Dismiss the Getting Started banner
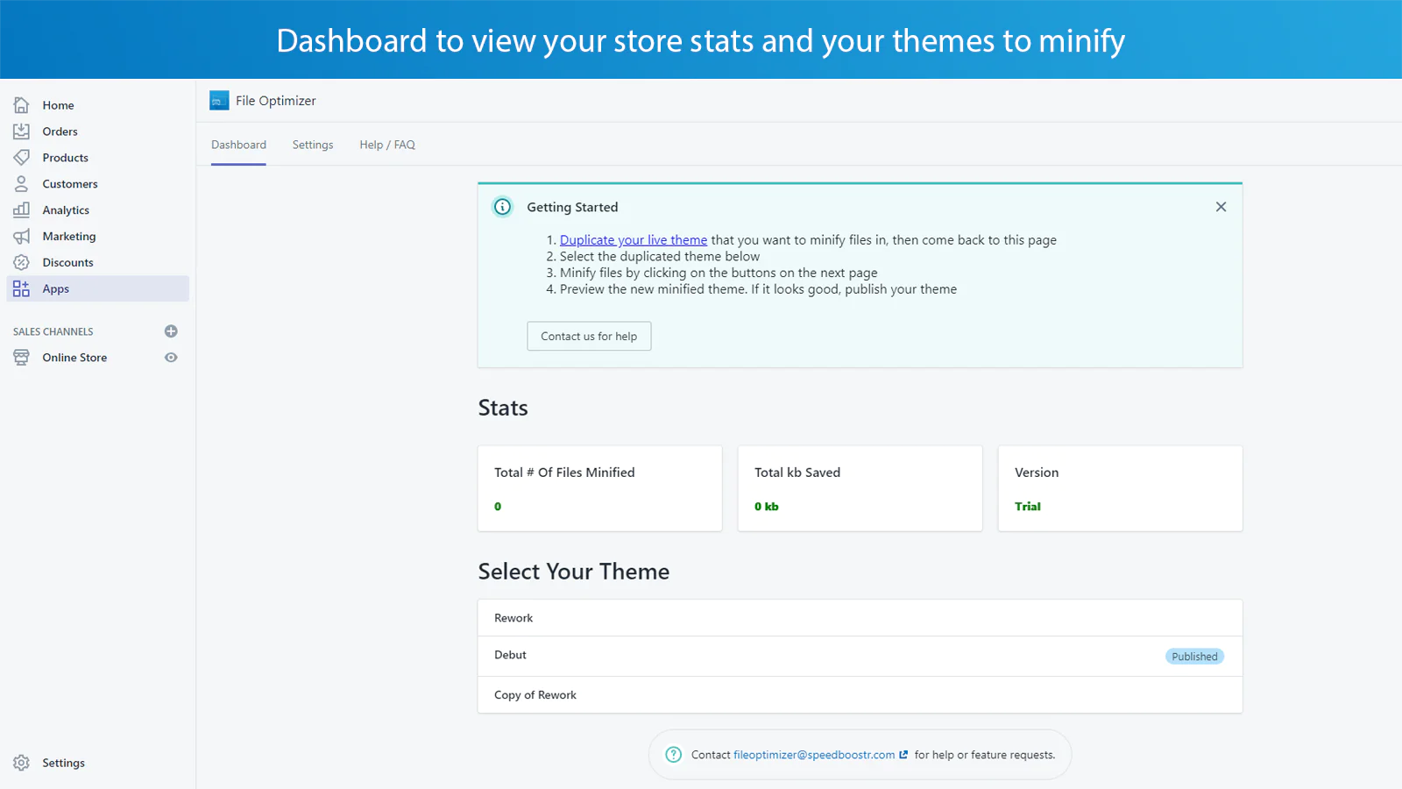This screenshot has height=789, width=1402. (1221, 207)
